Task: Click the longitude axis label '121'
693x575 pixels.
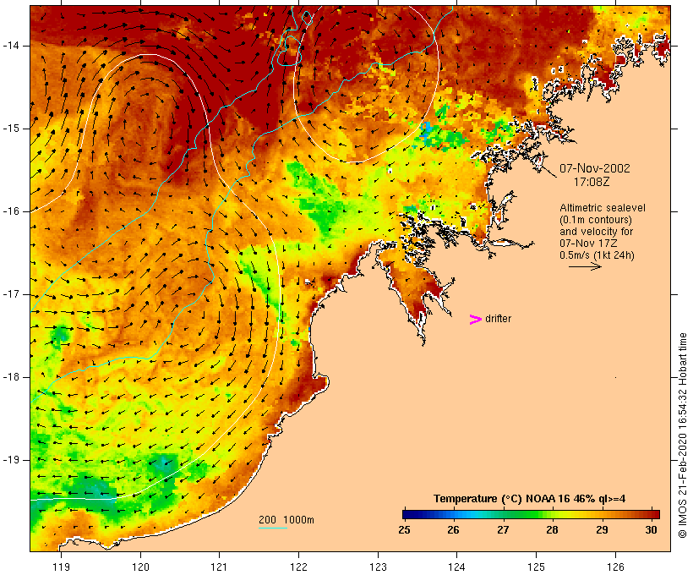Action: [x=219, y=567]
